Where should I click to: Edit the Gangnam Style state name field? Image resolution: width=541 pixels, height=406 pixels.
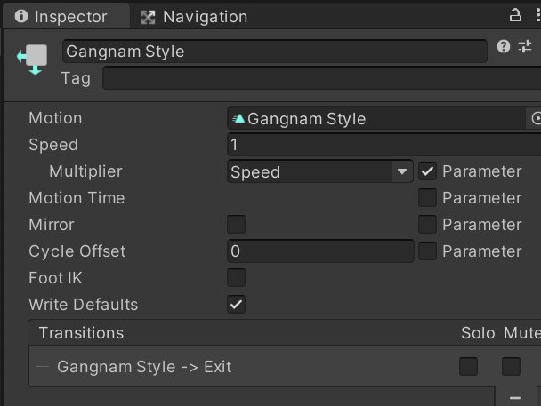click(275, 52)
